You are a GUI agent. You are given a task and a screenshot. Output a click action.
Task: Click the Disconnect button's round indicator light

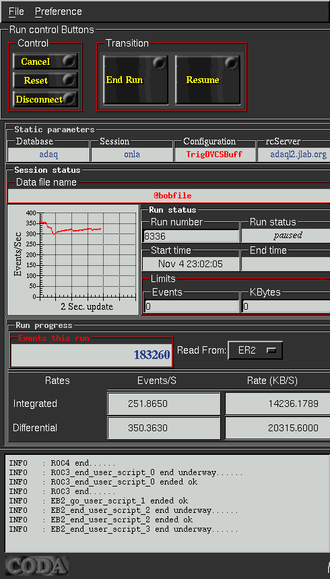(69, 99)
